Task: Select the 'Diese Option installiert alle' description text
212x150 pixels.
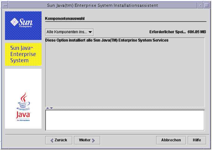Action: pos(107,40)
